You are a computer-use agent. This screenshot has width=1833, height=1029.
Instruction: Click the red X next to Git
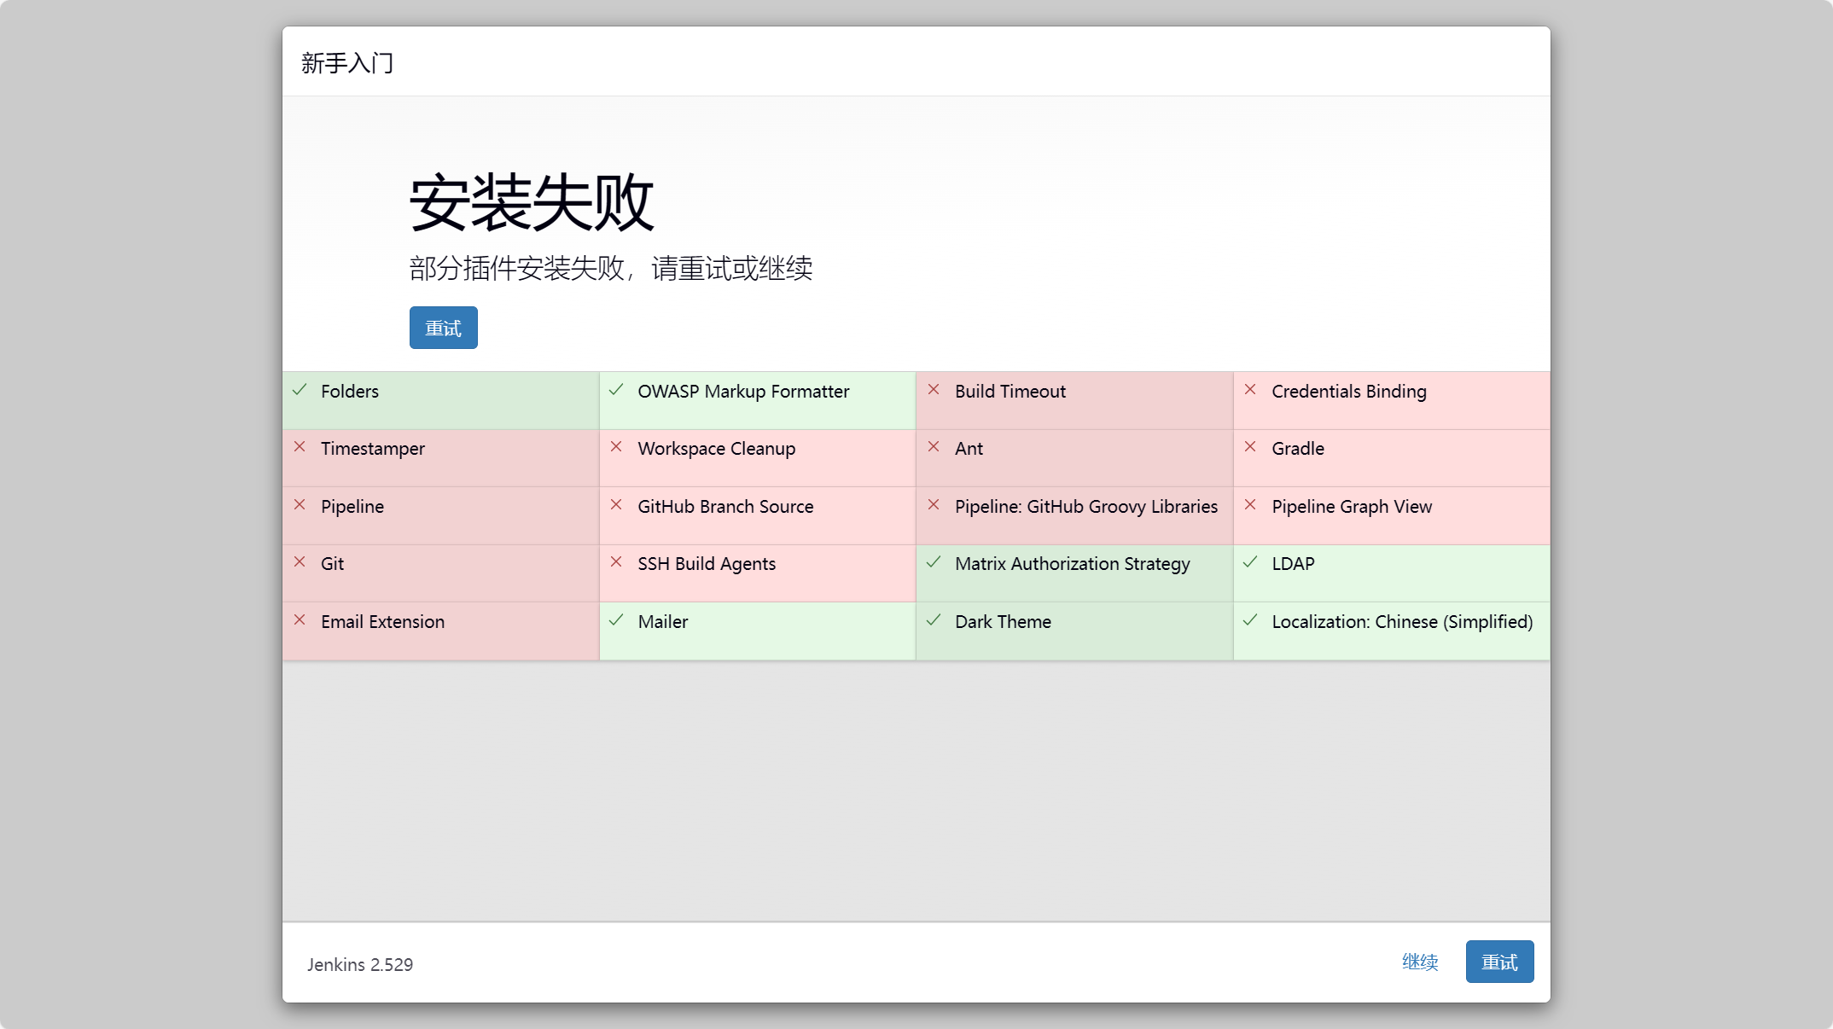click(x=300, y=562)
